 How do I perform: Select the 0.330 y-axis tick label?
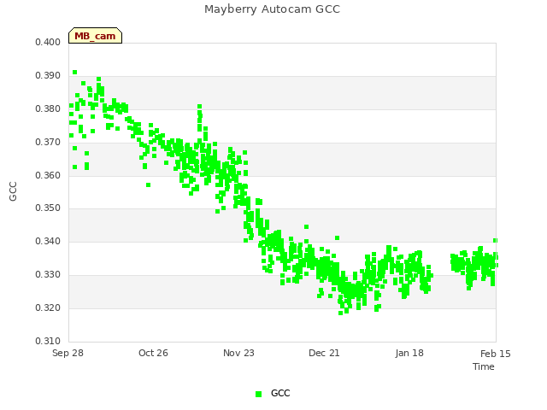coord(48,275)
